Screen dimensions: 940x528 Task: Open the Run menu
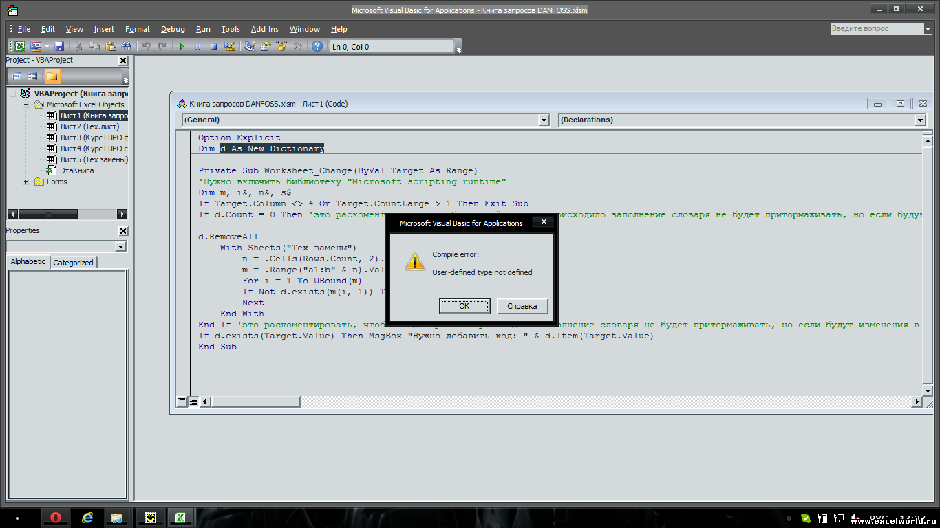tap(203, 29)
